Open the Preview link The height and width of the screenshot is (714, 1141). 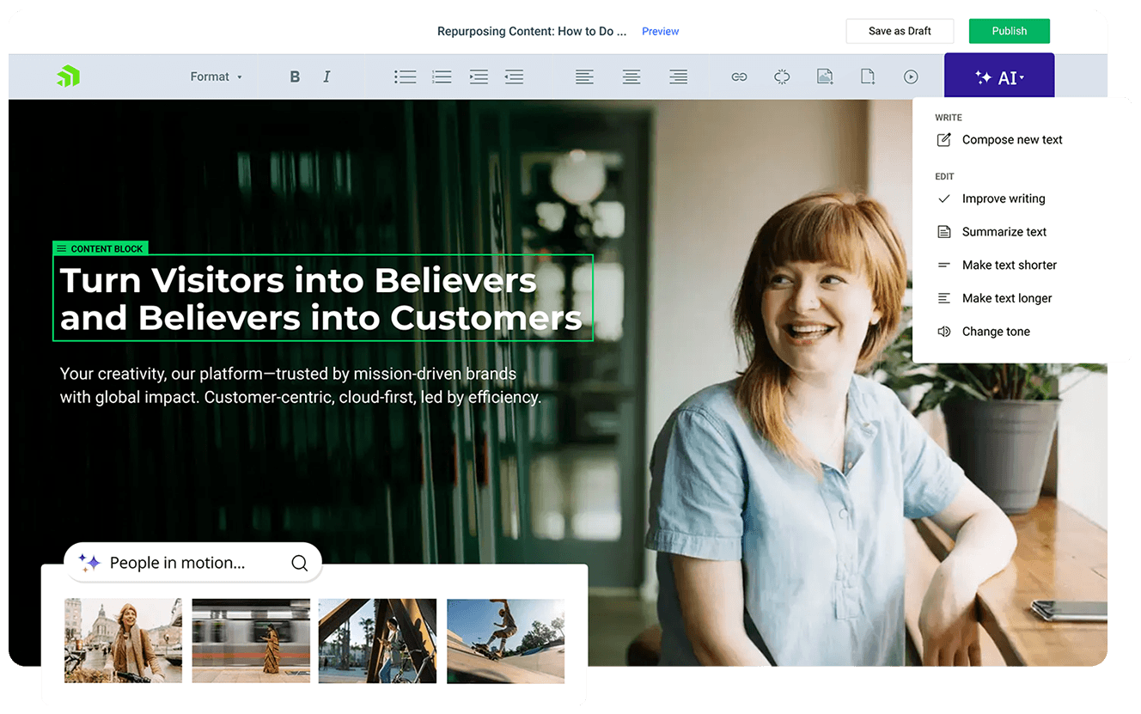click(x=660, y=32)
